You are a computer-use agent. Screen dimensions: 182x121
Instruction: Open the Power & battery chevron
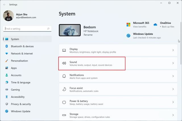[x=173, y=102]
